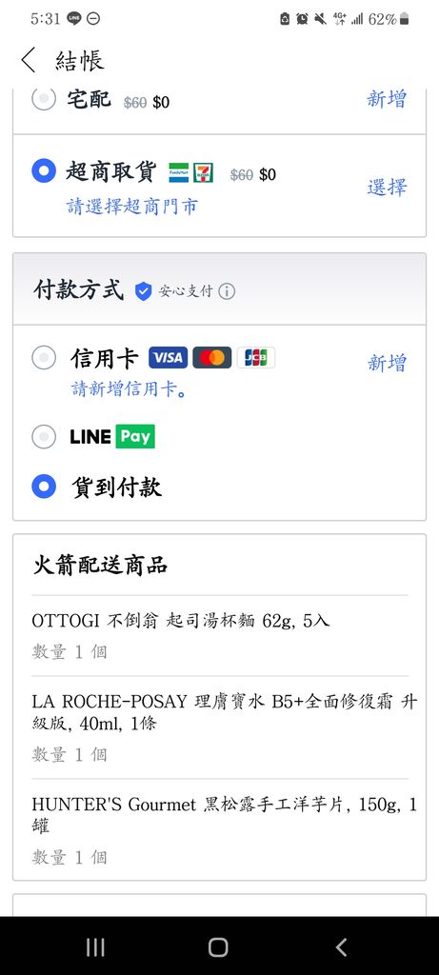Tap 選擇 to pick convenience store
Viewport: 439px width, 975px height.
[386, 187]
